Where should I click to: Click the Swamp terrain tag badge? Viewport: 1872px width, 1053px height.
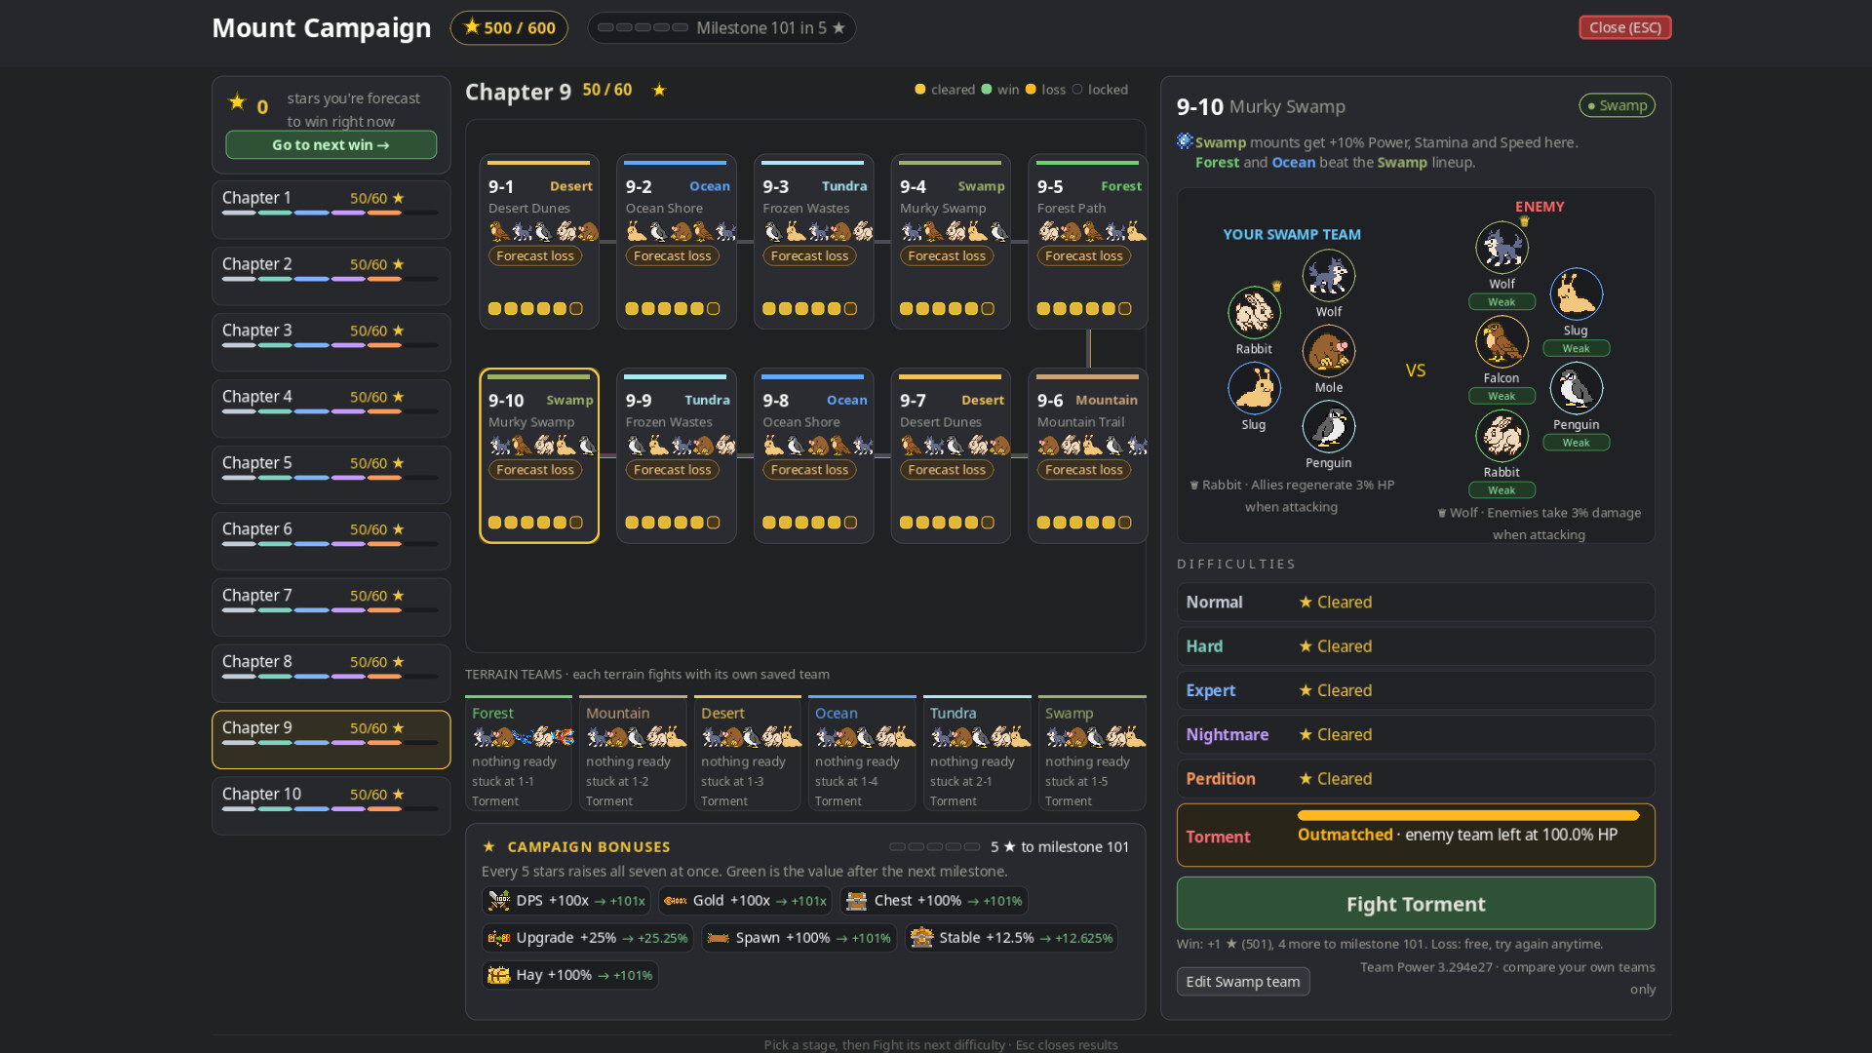[1618, 105]
